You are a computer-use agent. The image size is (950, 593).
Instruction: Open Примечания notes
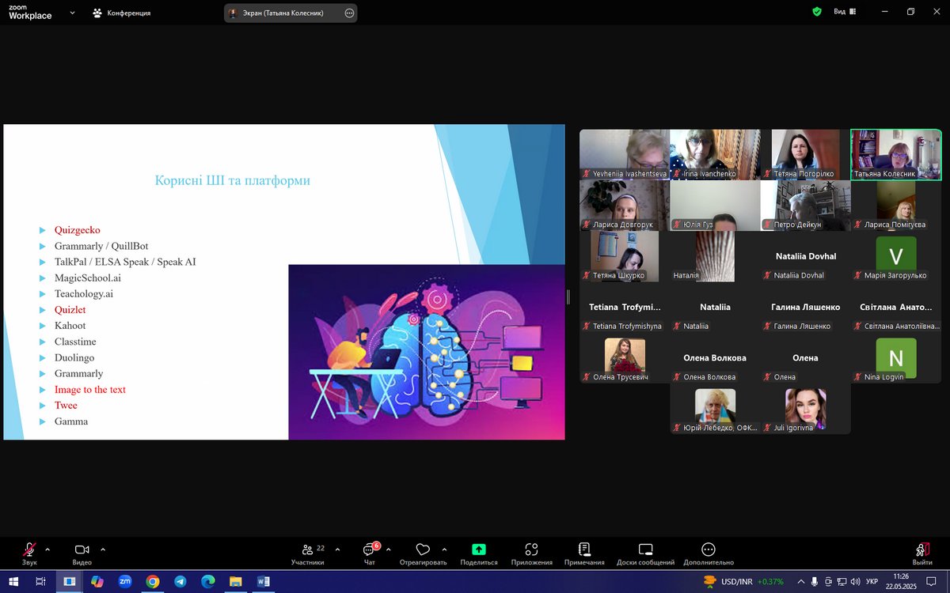coord(584,553)
